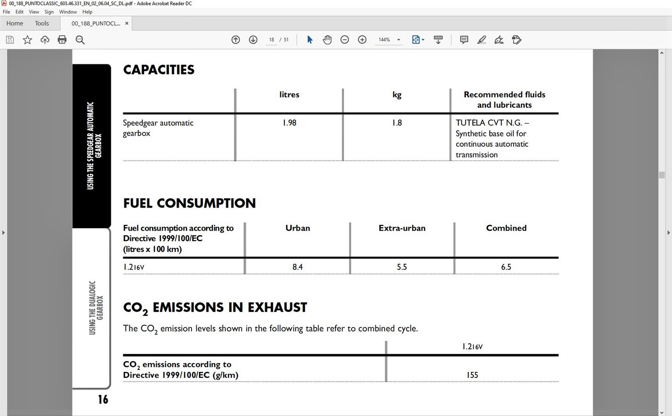Click the cloud upload icon
The width and height of the screenshot is (672, 416).
pyautogui.click(x=45, y=40)
